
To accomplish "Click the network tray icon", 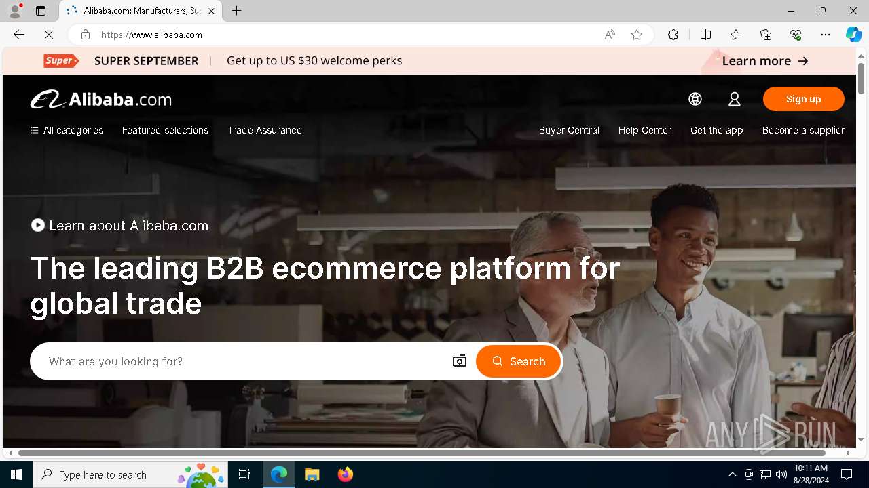I will 764,474.
